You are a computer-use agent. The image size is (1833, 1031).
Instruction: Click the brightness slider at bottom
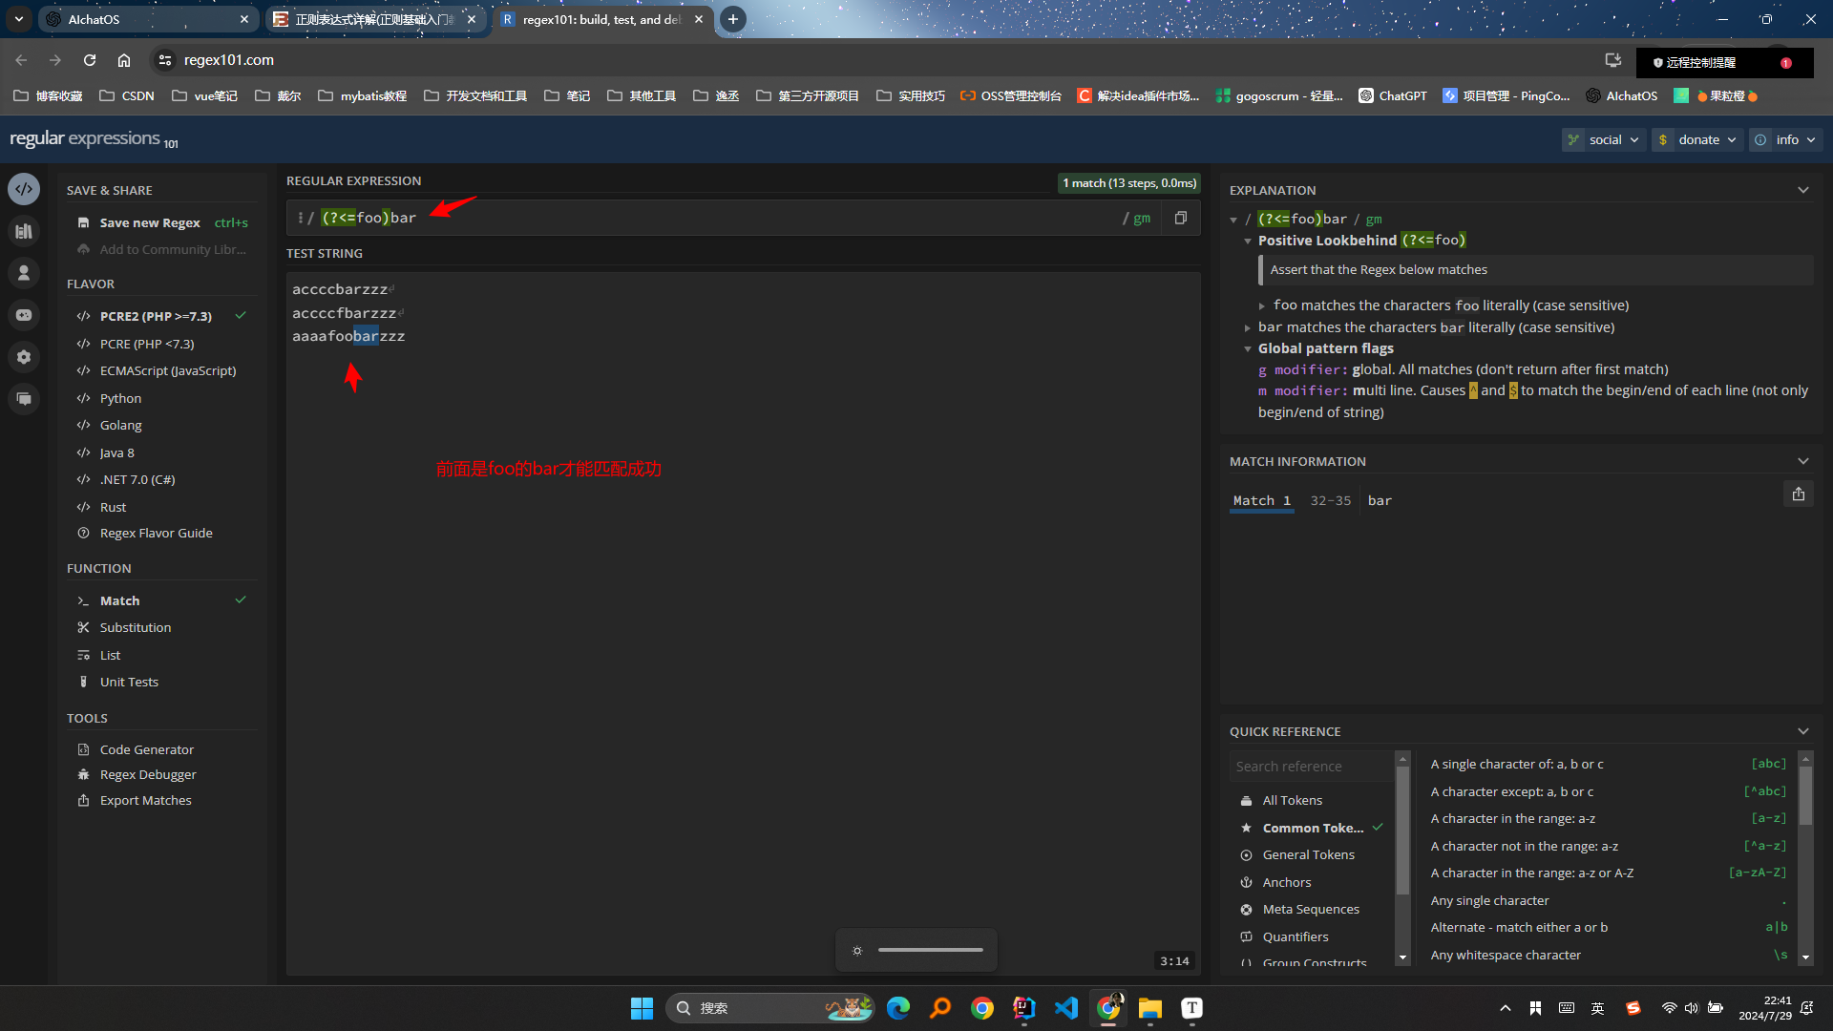point(930,950)
